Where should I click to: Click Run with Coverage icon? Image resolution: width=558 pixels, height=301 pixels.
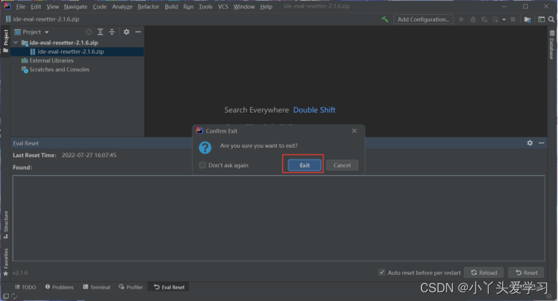coord(484,19)
